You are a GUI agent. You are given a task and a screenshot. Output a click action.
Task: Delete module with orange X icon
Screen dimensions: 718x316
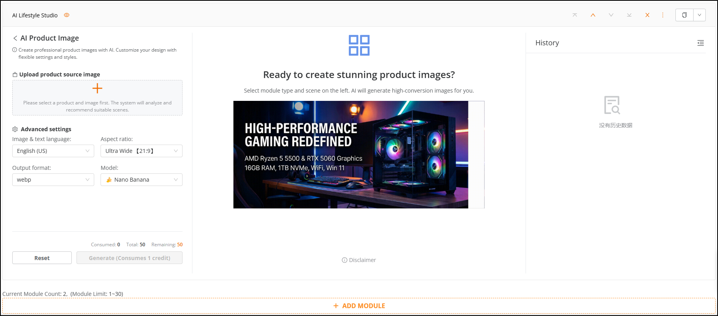pyautogui.click(x=647, y=15)
